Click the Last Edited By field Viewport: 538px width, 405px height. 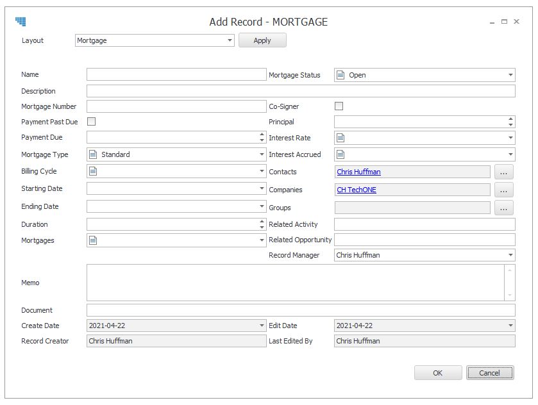pos(425,341)
